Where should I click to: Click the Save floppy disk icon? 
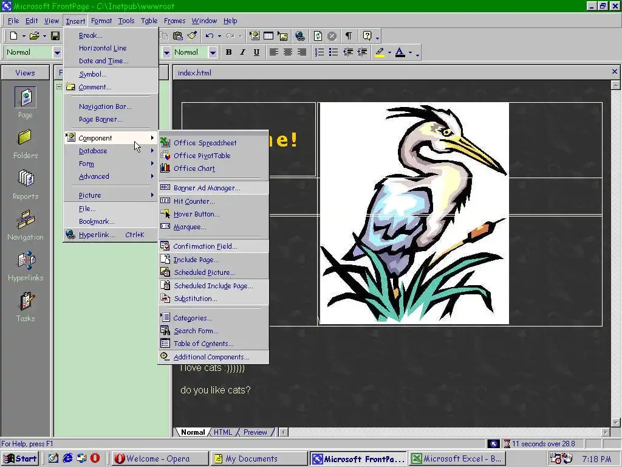[x=55, y=36]
